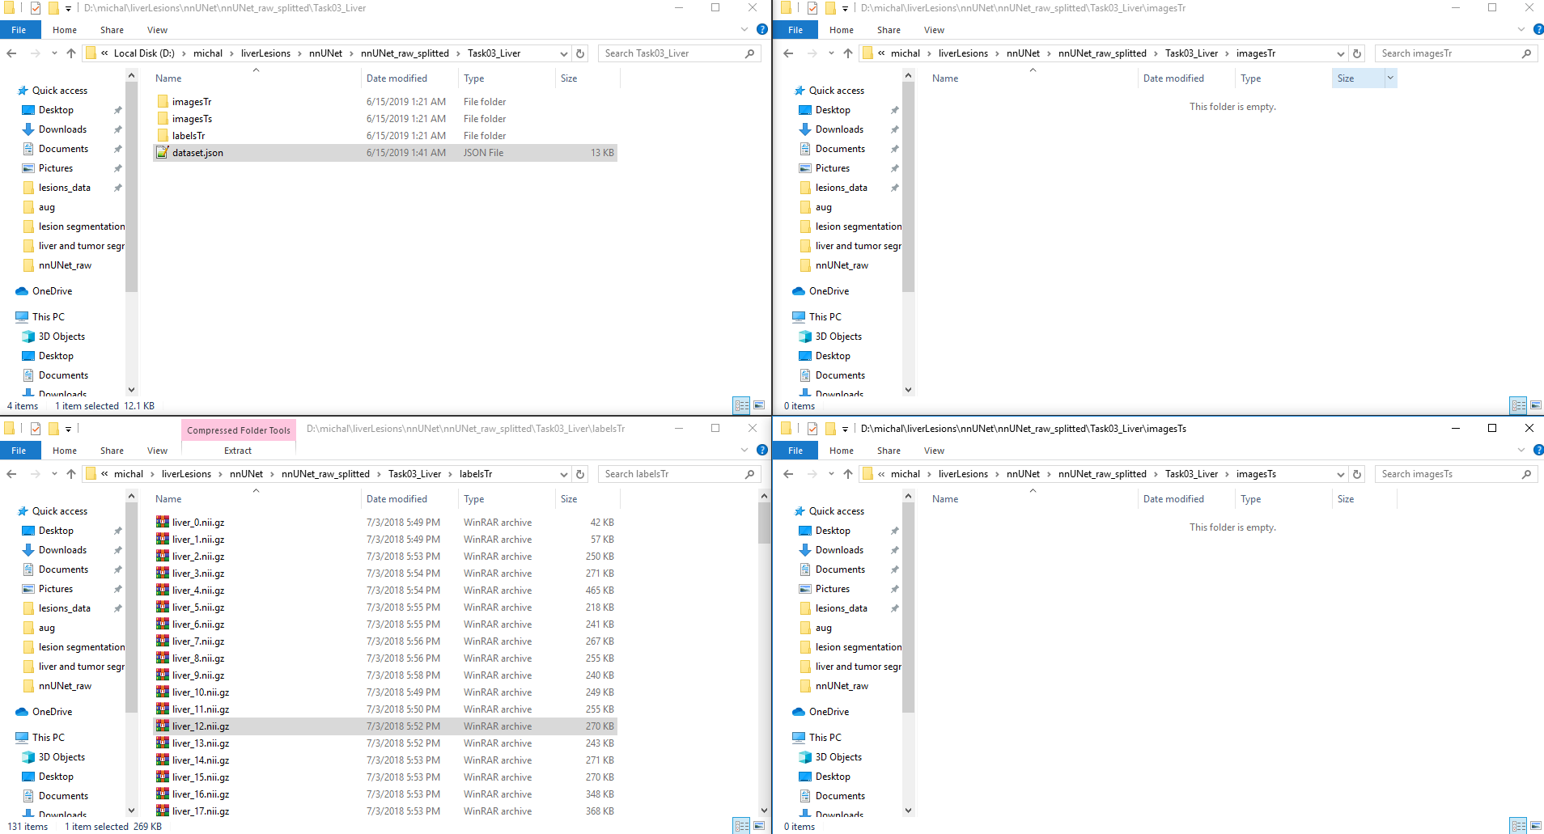Click the Help question mark icon in Task03_Liver window
1544x834 pixels.
point(761,30)
